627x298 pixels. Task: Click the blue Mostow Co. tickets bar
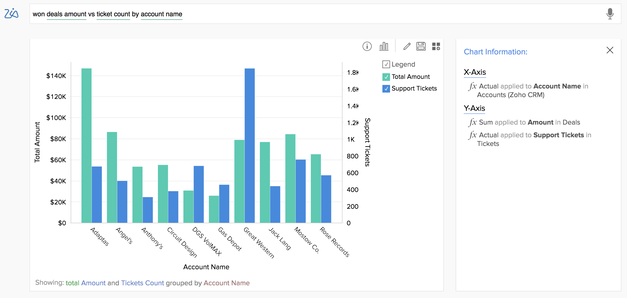(301, 191)
